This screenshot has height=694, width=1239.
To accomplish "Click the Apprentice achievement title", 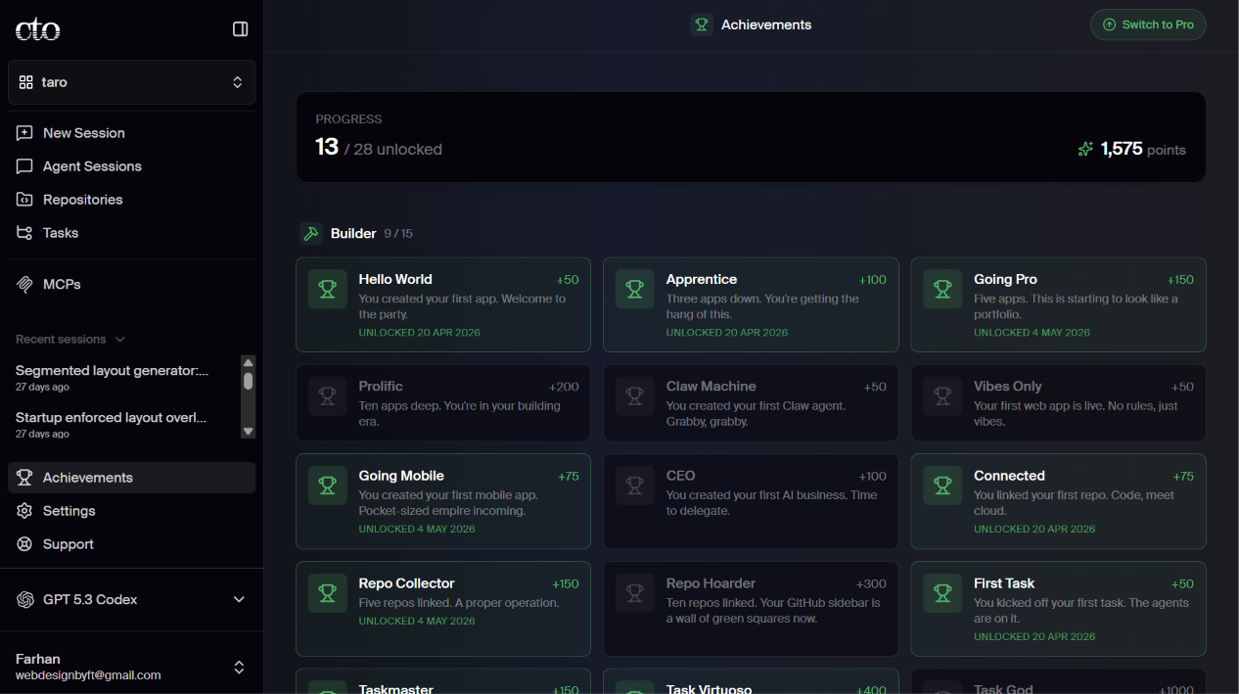I will (x=702, y=279).
